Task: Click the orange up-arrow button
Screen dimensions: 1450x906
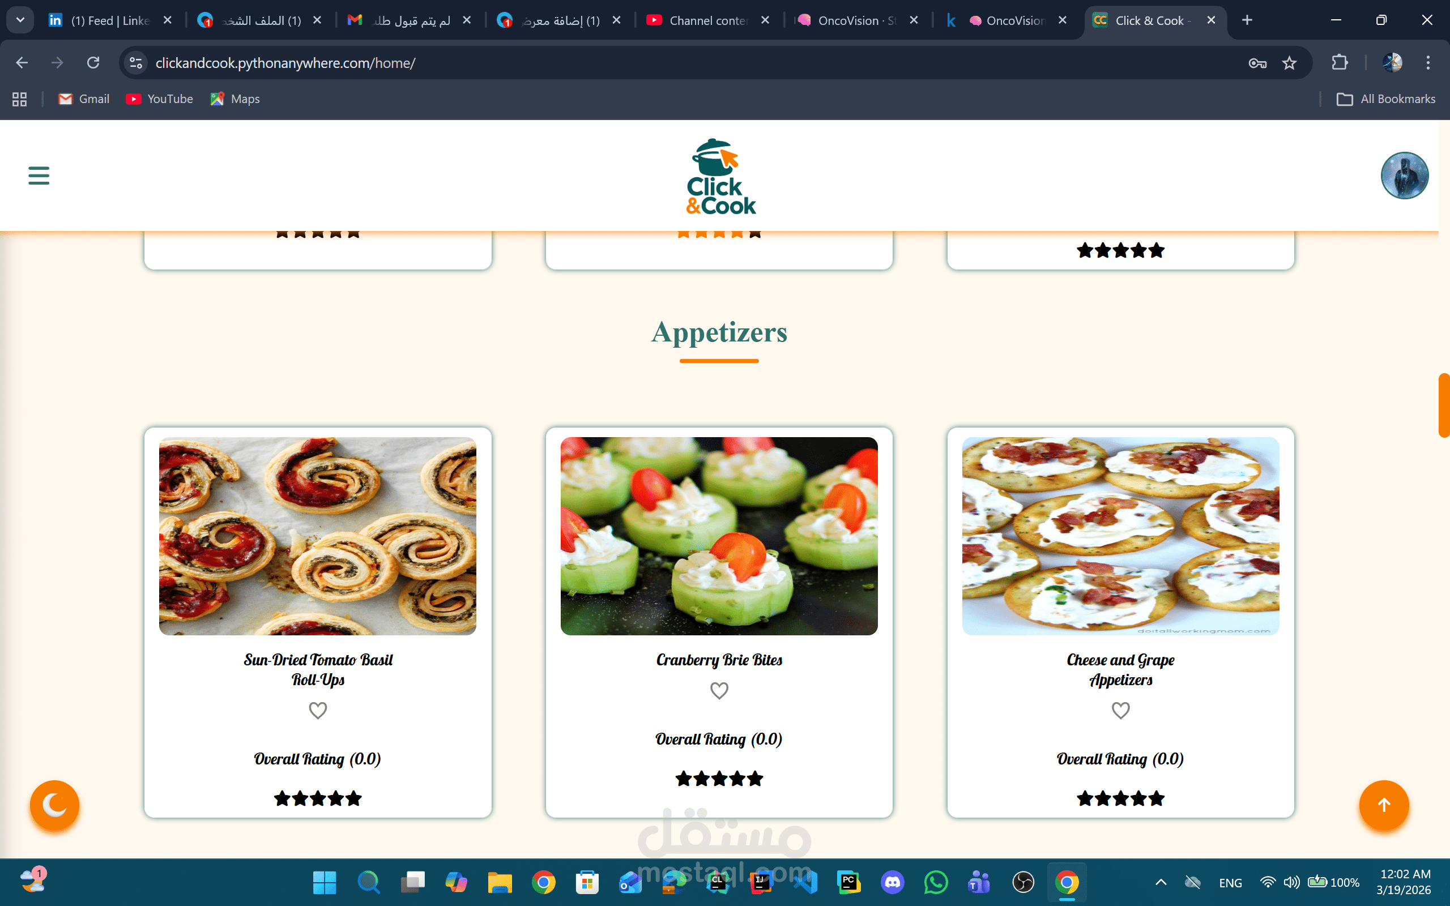Action: 1384,805
